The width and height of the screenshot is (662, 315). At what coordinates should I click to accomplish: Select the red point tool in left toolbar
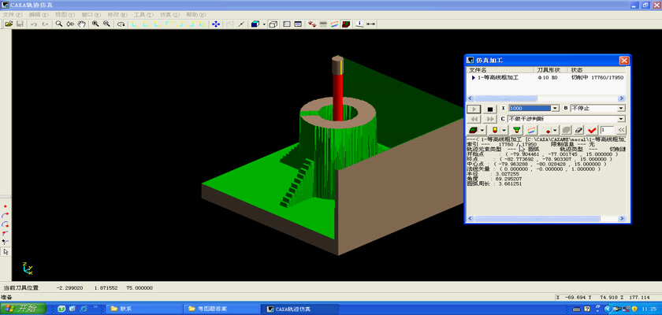[6, 206]
